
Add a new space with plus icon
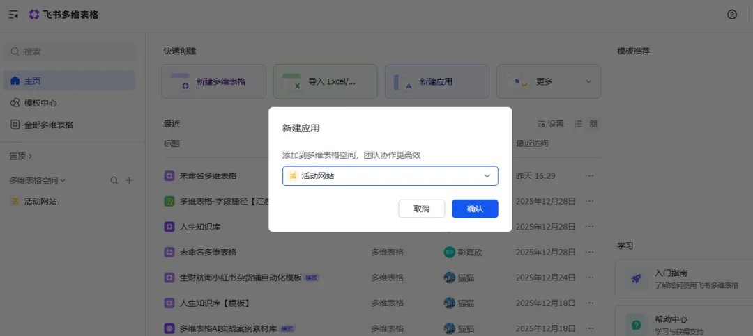coord(129,181)
